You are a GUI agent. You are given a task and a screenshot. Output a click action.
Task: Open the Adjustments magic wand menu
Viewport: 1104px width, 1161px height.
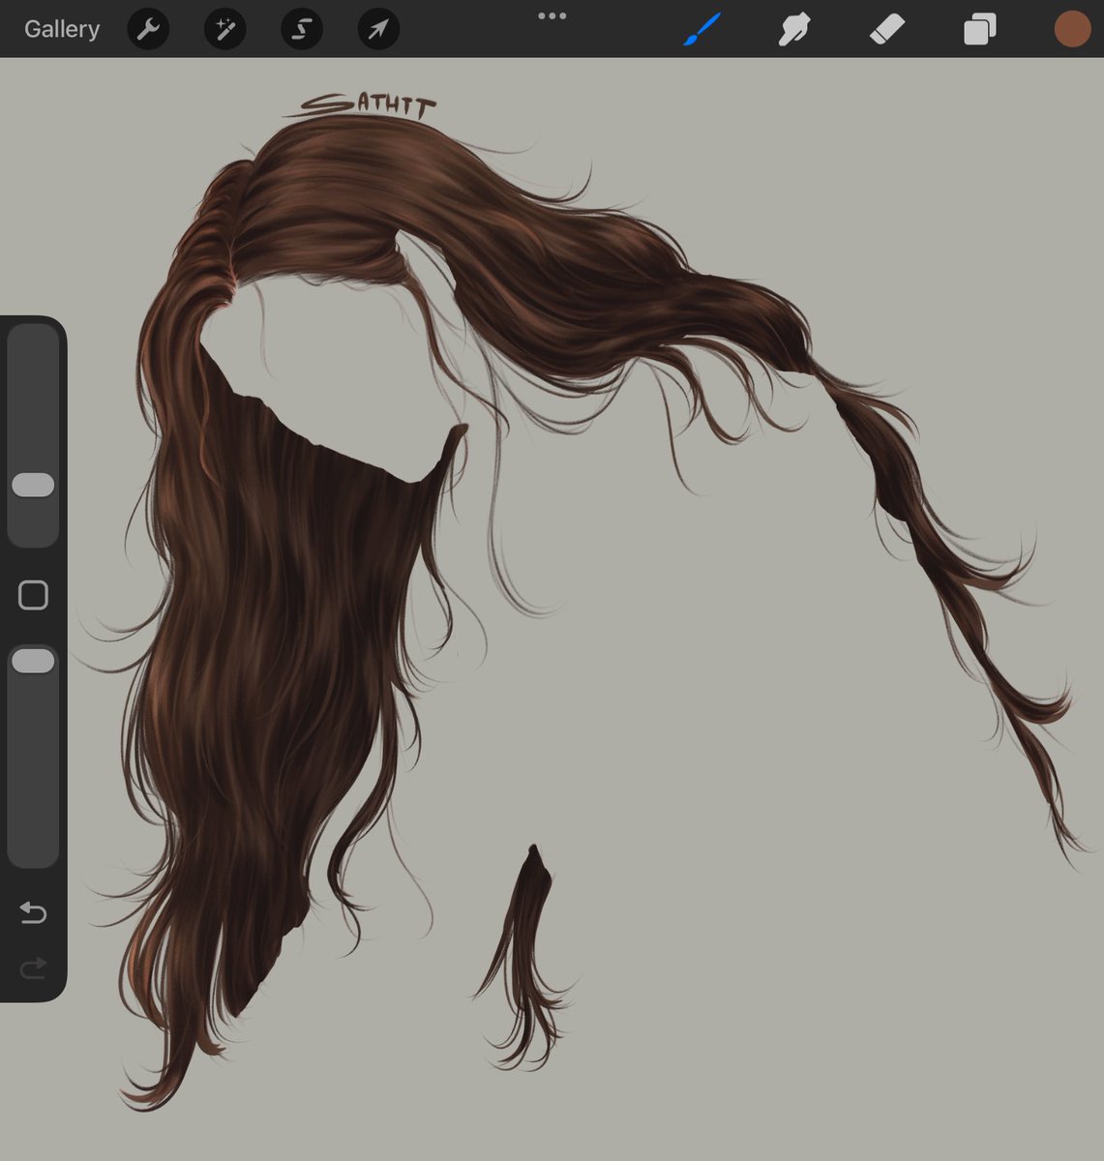pos(224,30)
